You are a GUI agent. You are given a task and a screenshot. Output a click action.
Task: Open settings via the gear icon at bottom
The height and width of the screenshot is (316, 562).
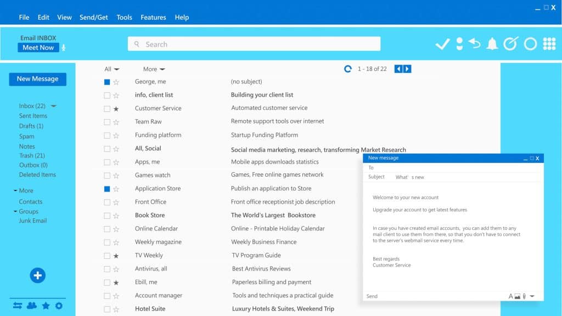pos(59,306)
